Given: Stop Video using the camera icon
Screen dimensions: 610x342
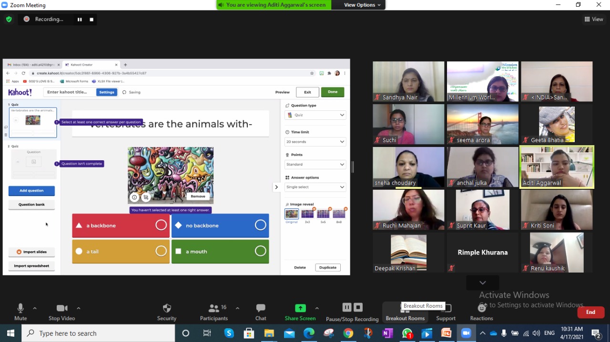Looking at the screenshot, I should [x=62, y=308].
